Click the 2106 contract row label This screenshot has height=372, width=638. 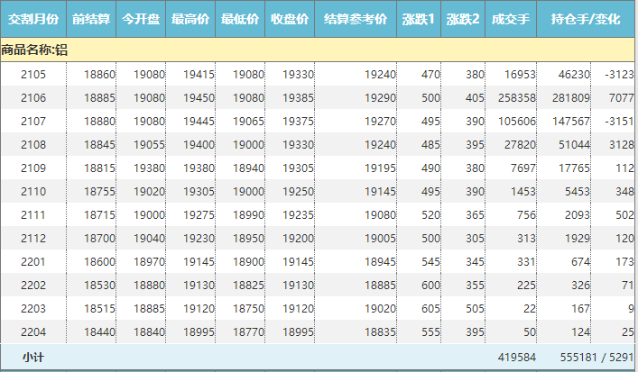click(33, 97)
